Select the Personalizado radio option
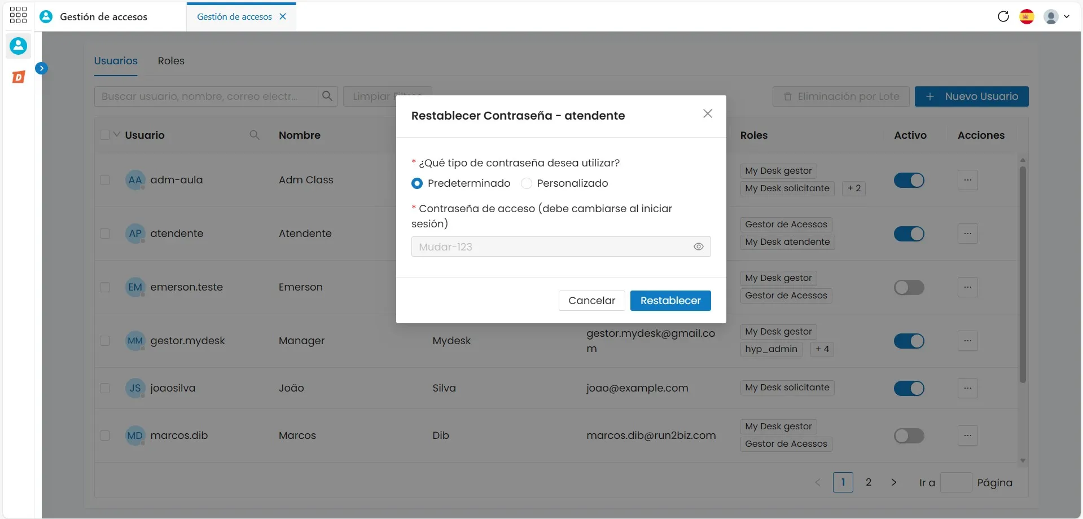 click(x=526, y=183)
